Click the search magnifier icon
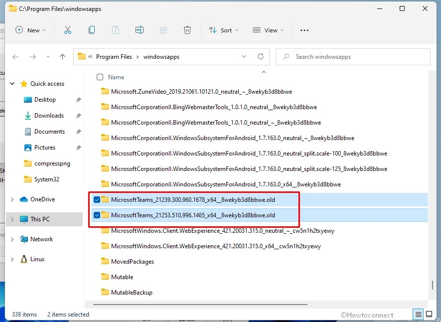The image size is (441, 322). pos(286,57)
